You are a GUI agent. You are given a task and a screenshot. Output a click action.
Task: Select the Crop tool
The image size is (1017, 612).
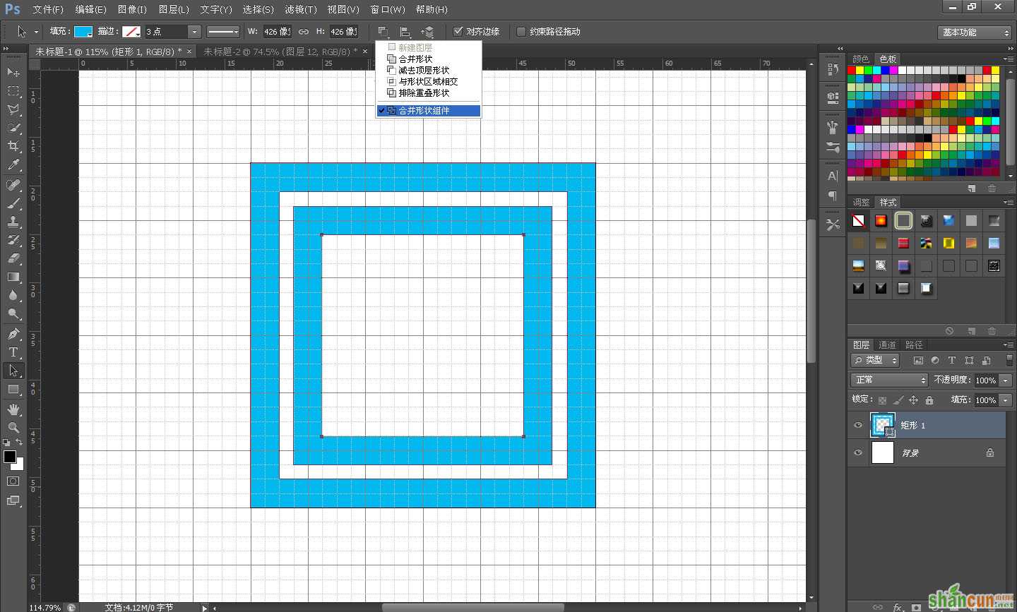point(13,146)
